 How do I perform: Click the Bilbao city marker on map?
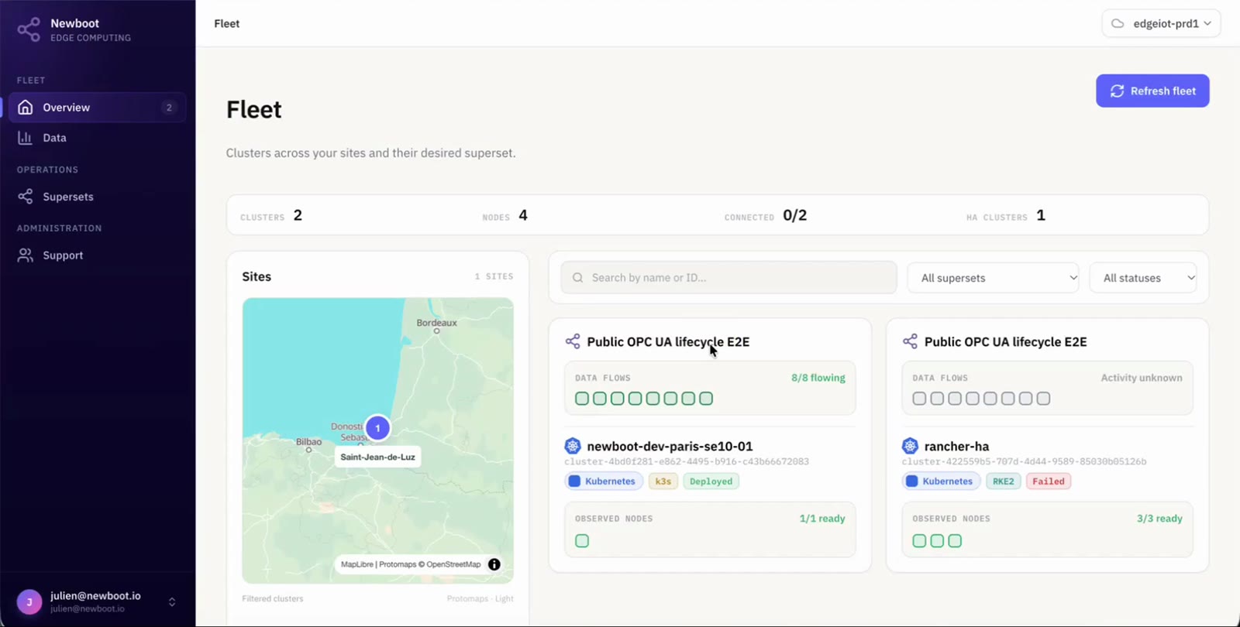pyautogui.click(x=308, y=450)
